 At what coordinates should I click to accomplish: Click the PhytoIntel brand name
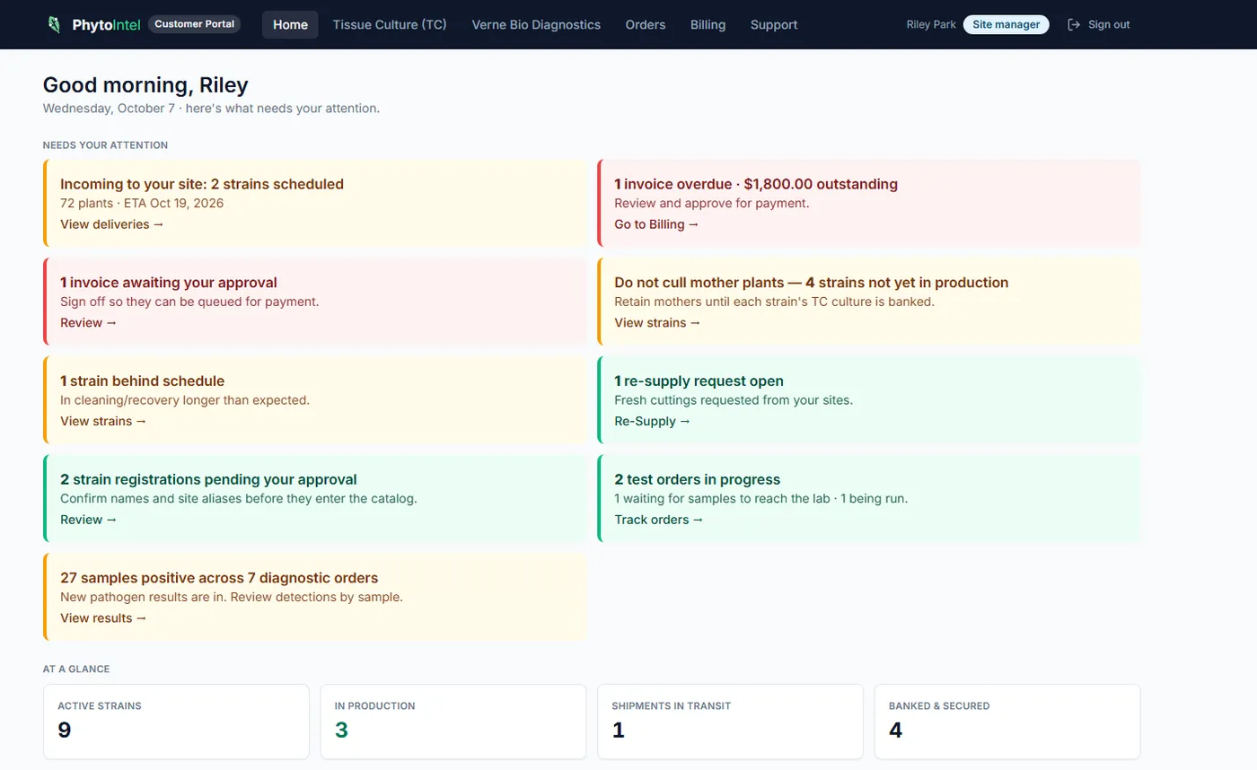point(106,24)
